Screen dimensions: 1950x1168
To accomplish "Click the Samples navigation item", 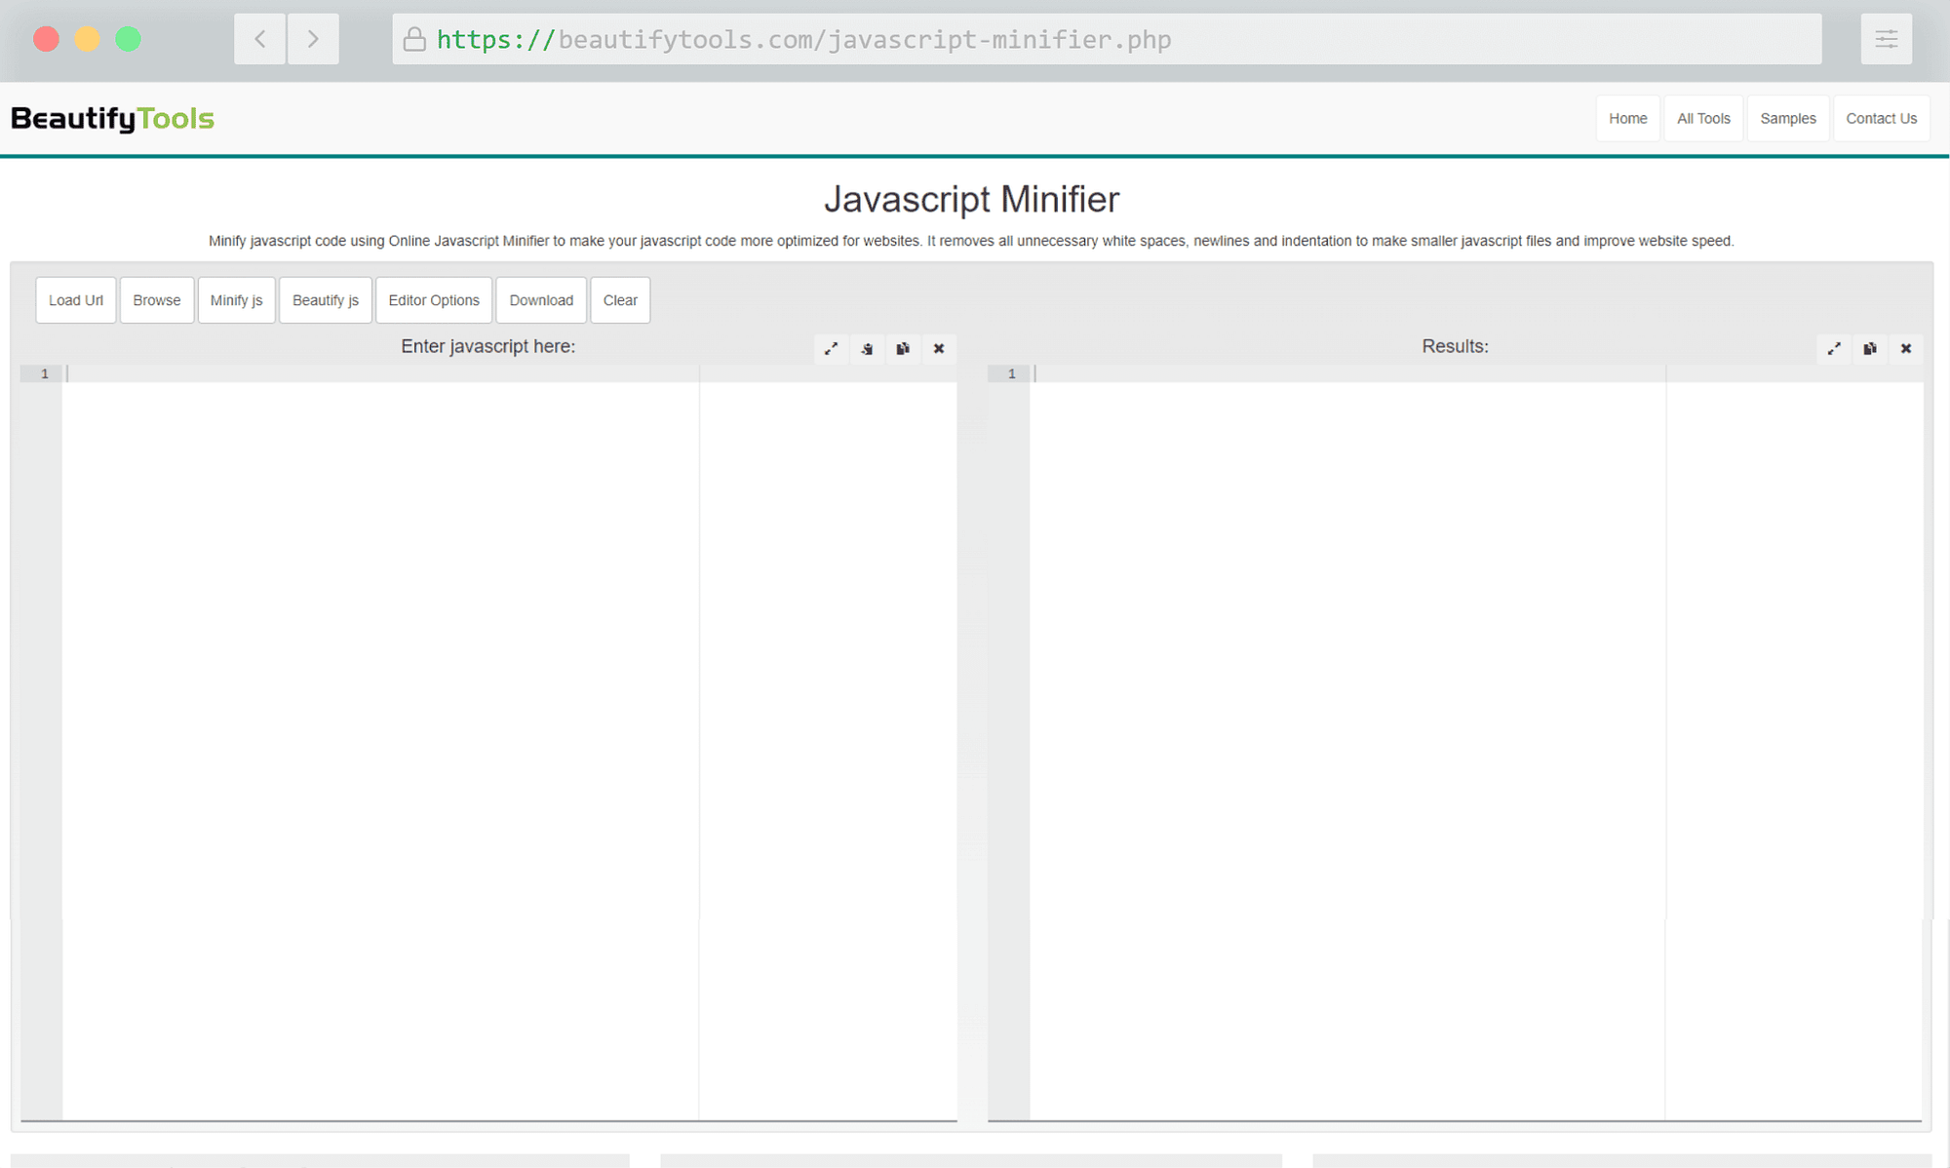I will (x=1789, y=117).
